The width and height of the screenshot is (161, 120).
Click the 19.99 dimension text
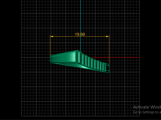(80, 34)
